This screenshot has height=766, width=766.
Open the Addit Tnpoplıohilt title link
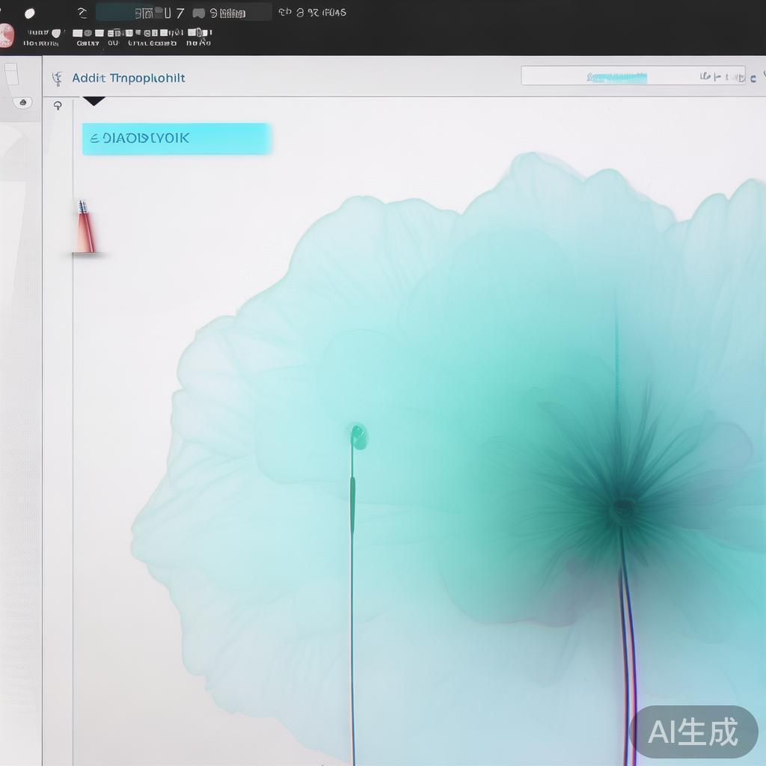click(129, 78)
